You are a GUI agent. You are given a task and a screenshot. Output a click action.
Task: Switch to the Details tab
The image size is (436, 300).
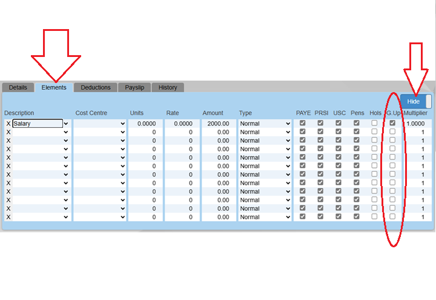18,87
